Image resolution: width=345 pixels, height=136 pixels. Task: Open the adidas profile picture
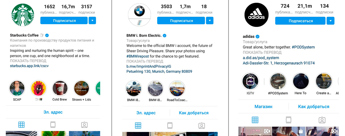[256, 15]
